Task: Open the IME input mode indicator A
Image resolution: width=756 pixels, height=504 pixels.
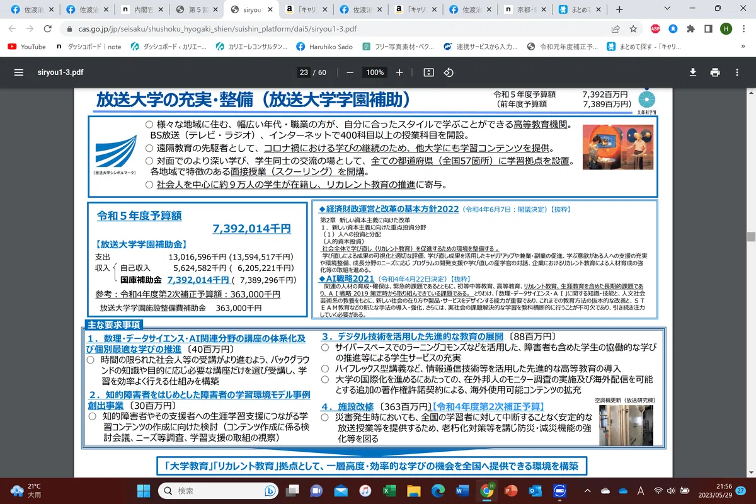Action: [x=641, y=491]
